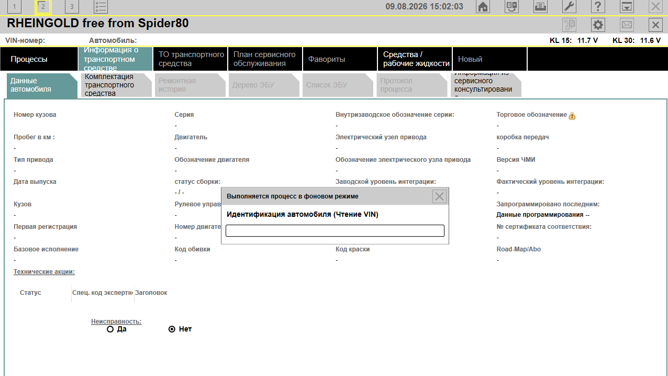The image size is (668, 376).
Task: Open the wrench tools icon
Action: click(569, 7)
